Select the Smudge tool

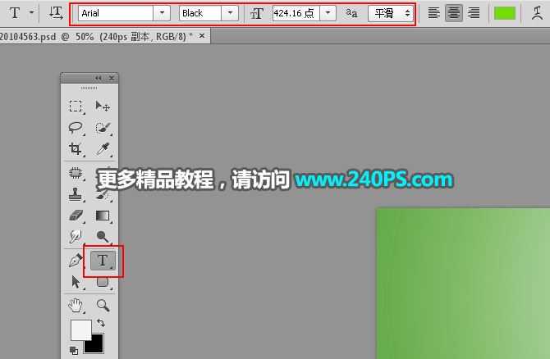tap(76, 237)
